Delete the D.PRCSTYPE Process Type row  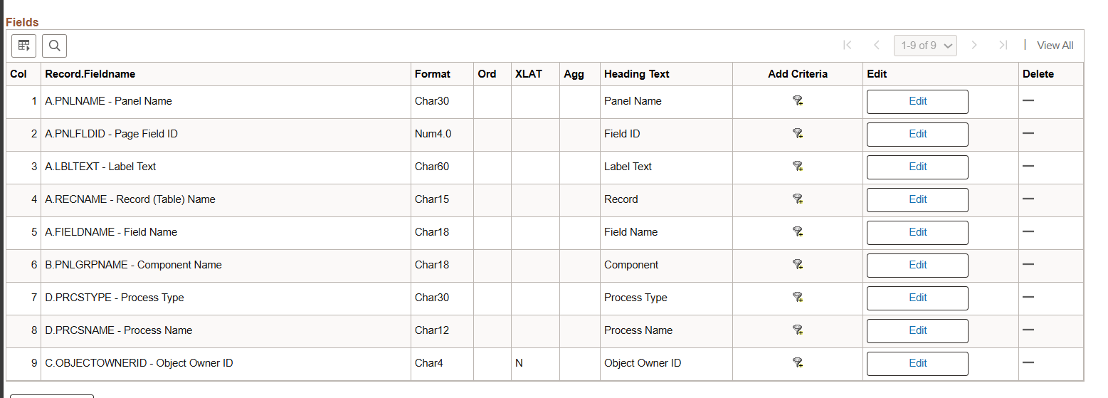pos(1028,297)
